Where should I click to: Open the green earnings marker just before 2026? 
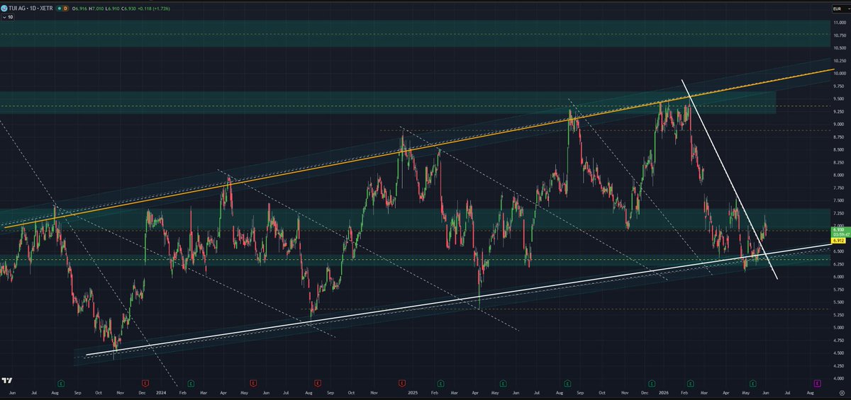pos(652,383)
